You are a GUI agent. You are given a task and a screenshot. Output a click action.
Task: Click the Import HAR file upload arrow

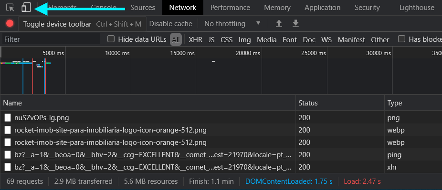(279, 24)
